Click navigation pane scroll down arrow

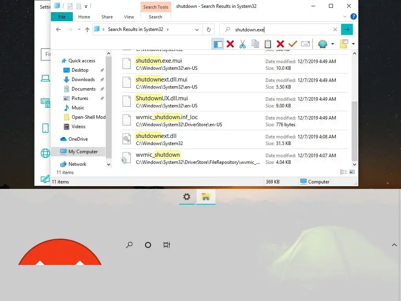[109, 165]
